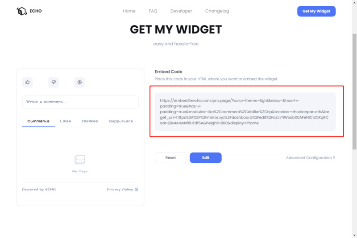357x238 pixels.
Task: Click the thumbs-up like icon
Action: [28, 82]
